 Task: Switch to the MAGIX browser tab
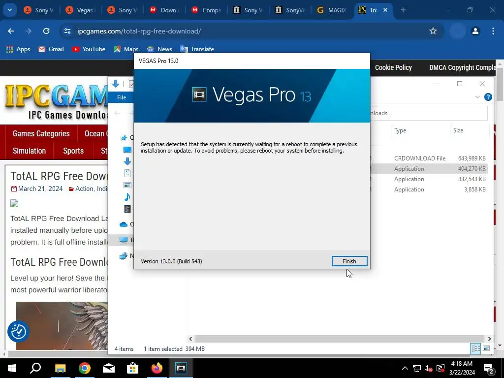tap(332, 10)
